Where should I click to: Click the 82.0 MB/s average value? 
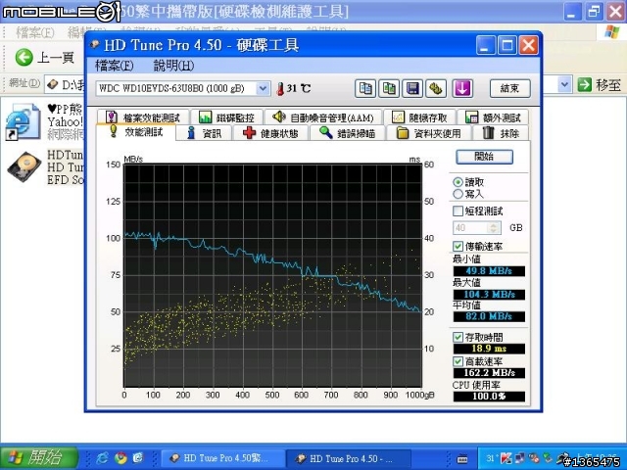tap(489, 316)
